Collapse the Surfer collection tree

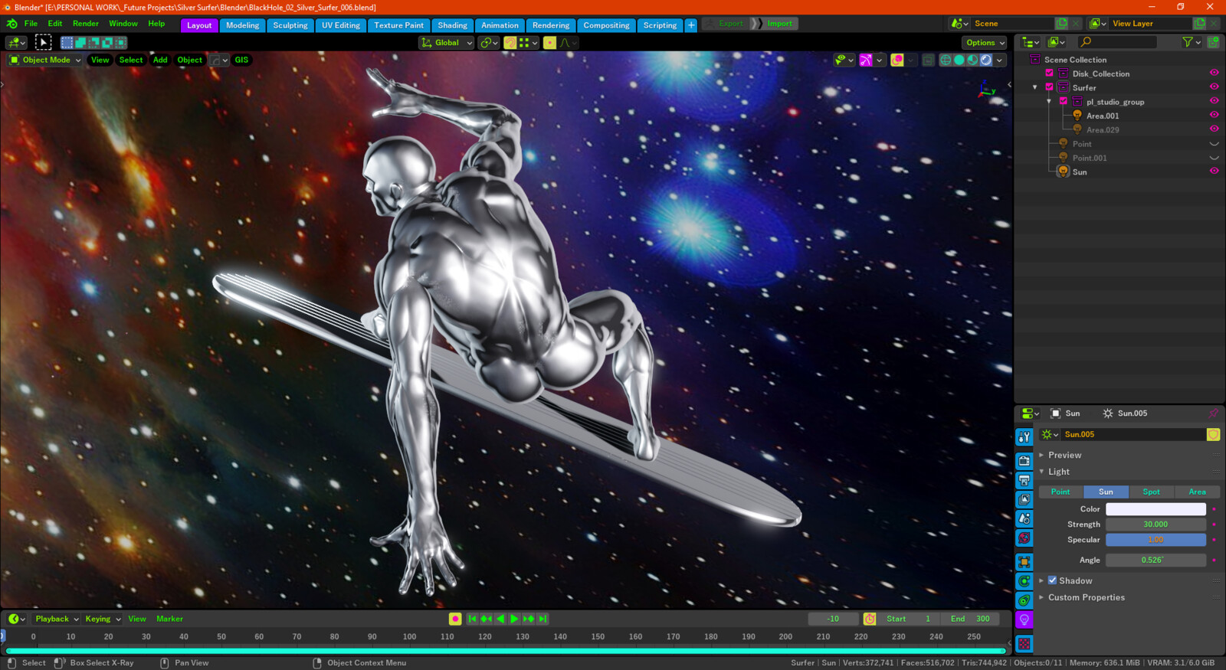pyautogui.click(x=1035, y=87)
